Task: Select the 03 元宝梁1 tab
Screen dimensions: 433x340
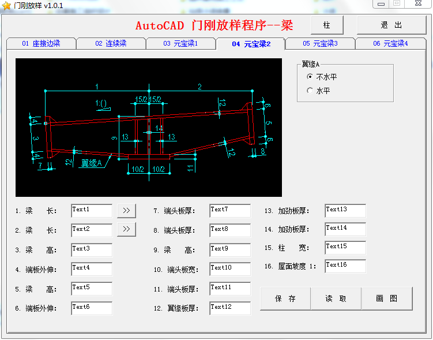Action: click(180, 43)
